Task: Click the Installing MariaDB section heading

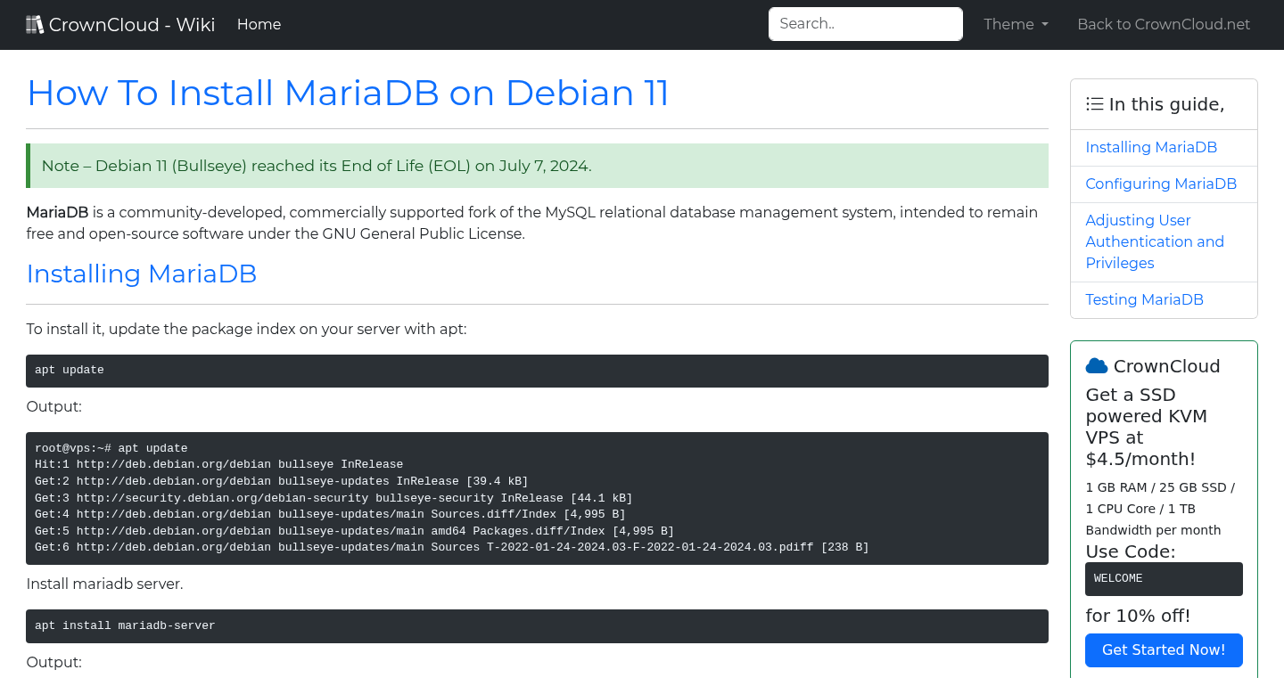Action: pyautogui.click(x=142, y=274)
